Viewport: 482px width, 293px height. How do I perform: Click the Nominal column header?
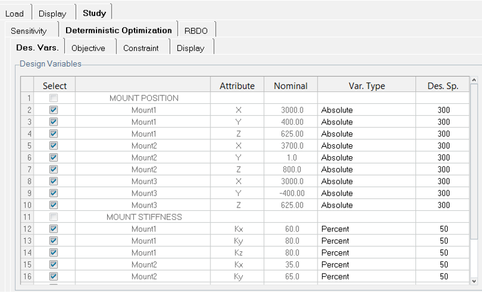(291, 86)
